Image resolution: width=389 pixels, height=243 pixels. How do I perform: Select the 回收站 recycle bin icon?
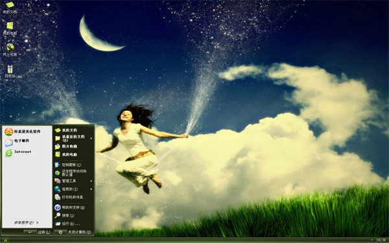click(x=10, y=71)
